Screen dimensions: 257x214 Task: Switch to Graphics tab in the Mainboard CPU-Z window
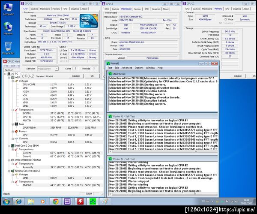156,9
